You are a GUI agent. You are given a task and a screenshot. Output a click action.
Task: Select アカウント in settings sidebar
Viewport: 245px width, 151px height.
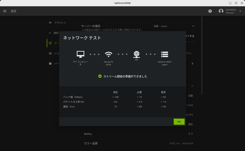tap(60, 23)
